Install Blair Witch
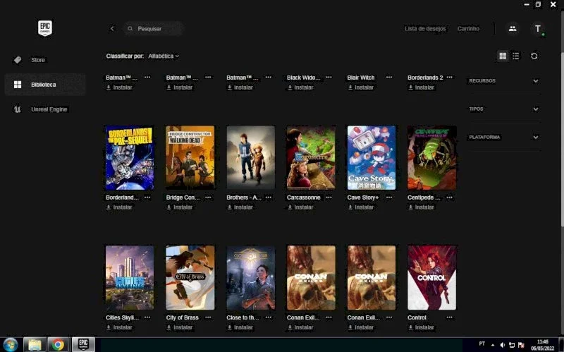564x352 pixels. point(361,87)
